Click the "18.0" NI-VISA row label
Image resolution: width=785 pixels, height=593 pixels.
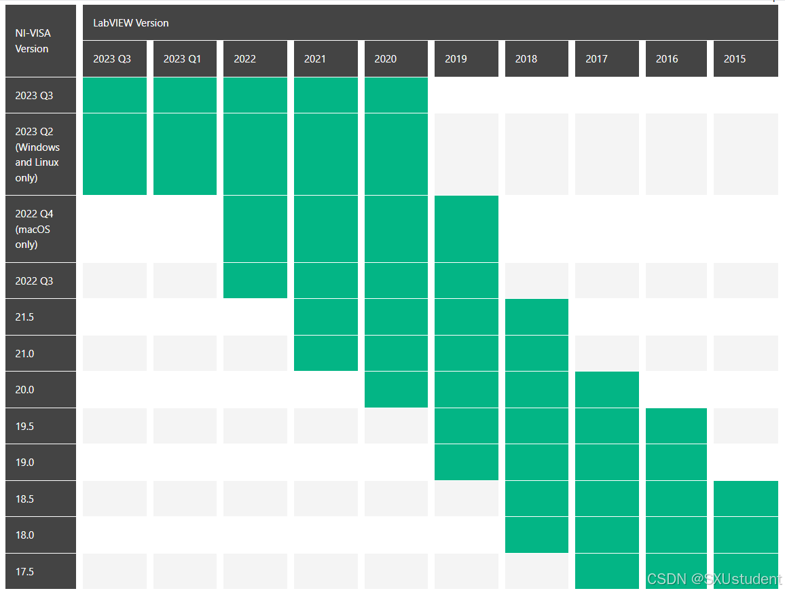(x=41, y=535)
